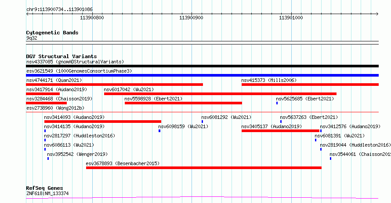The image size is (391, 203).
Task: Click the Cytogenetic Bands track title
Action: [x=52, y=33]
